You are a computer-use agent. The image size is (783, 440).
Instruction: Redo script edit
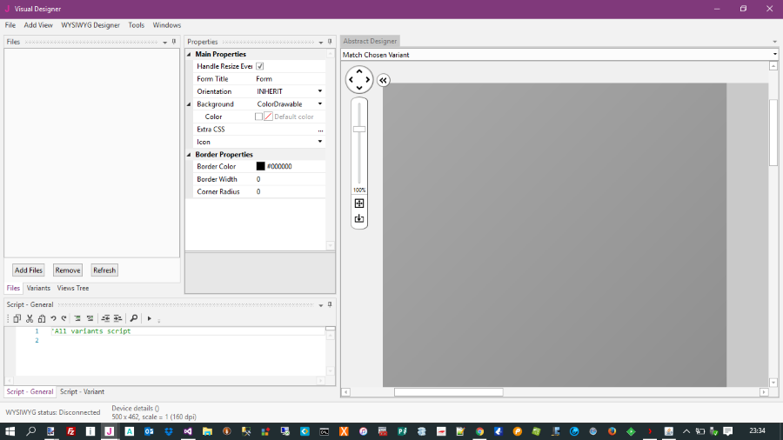[x=64, y=318]
